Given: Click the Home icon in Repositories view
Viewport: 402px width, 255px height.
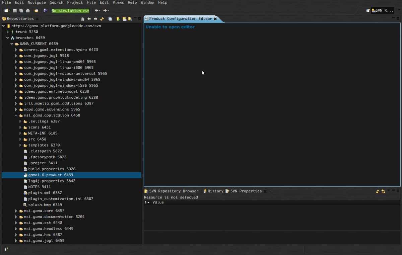Looking at the screenshot, I should coord(83,19).
